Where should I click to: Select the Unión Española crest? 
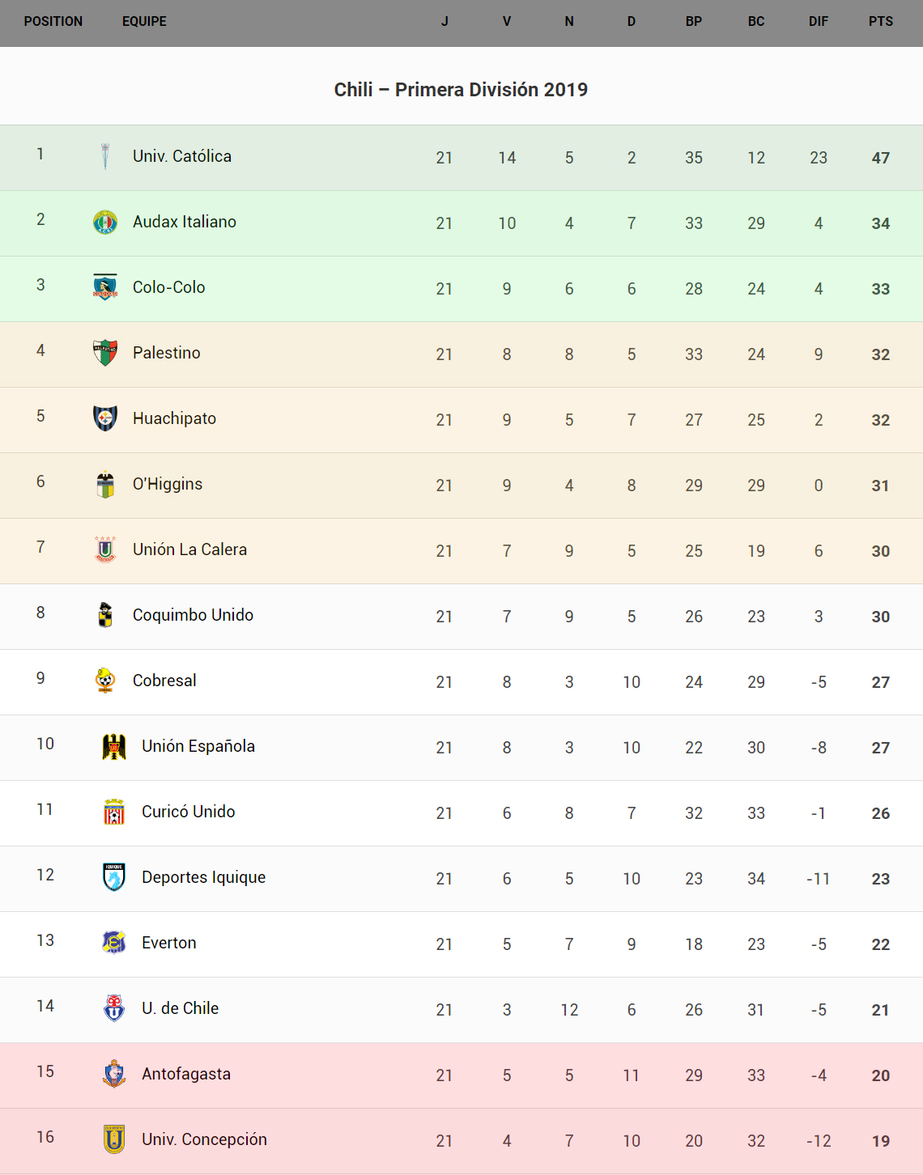coord(114,746)
